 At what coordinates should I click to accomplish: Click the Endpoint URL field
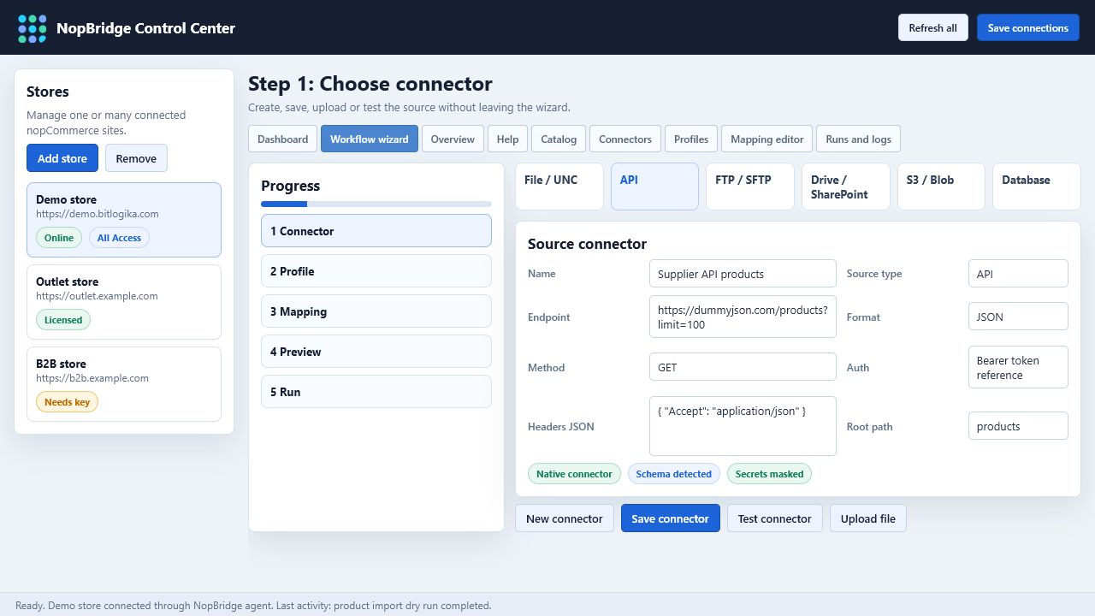(x=743, y=317)
